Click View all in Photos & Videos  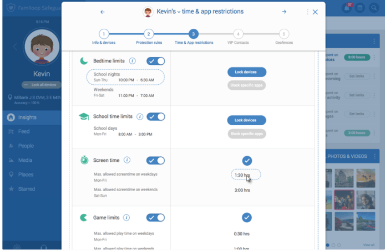coord(369,245)
